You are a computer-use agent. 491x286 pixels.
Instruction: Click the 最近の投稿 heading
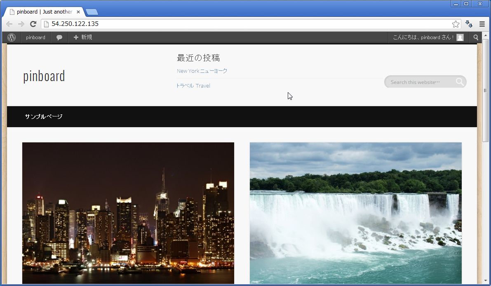[199, 58]
